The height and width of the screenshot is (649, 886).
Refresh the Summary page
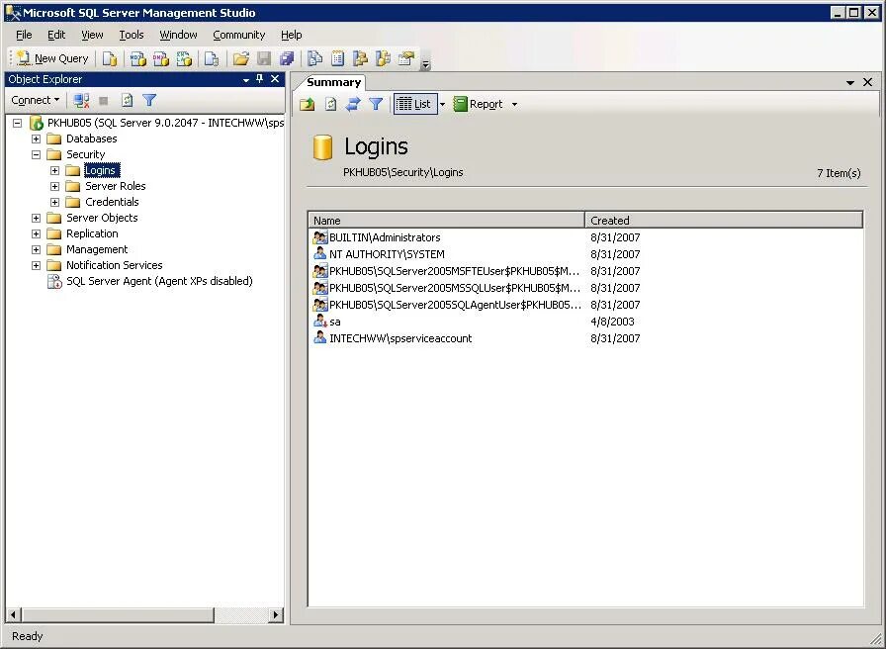point(330,104)
